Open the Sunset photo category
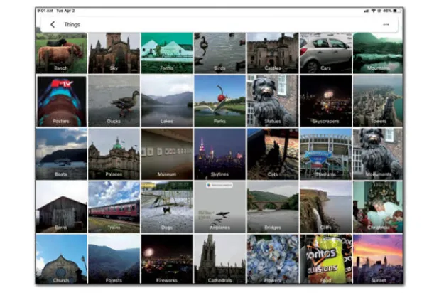This screenshot has width=439, height=293. (377, 259)
